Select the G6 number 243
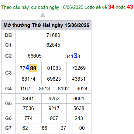 (79, 118)
